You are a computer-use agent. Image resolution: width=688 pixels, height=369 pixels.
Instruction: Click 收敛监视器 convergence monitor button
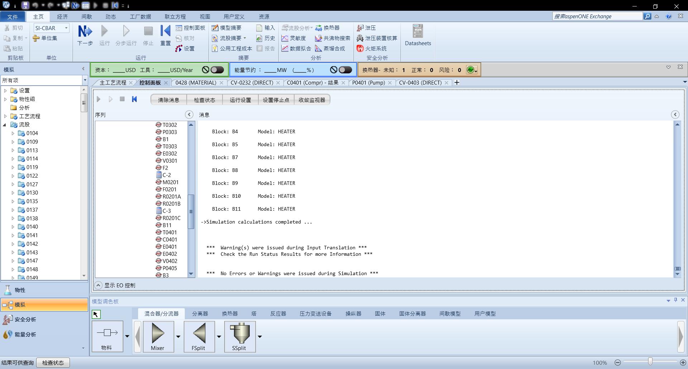312,100
